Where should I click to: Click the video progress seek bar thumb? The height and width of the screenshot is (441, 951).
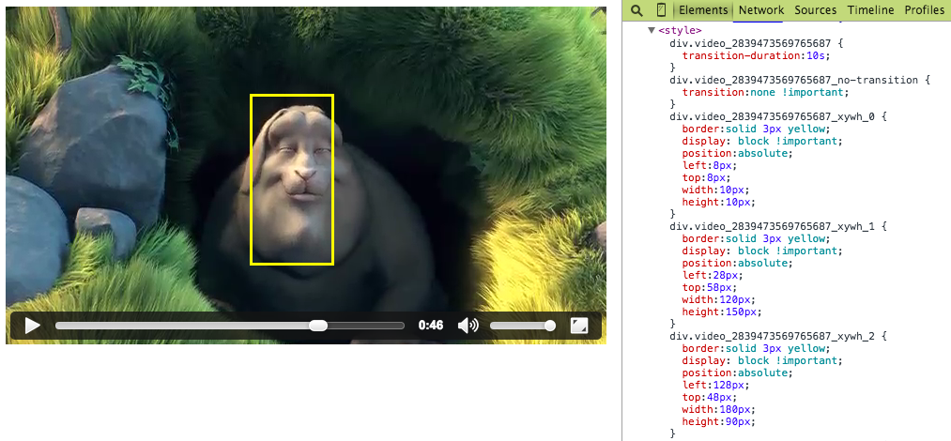[318, 326]
